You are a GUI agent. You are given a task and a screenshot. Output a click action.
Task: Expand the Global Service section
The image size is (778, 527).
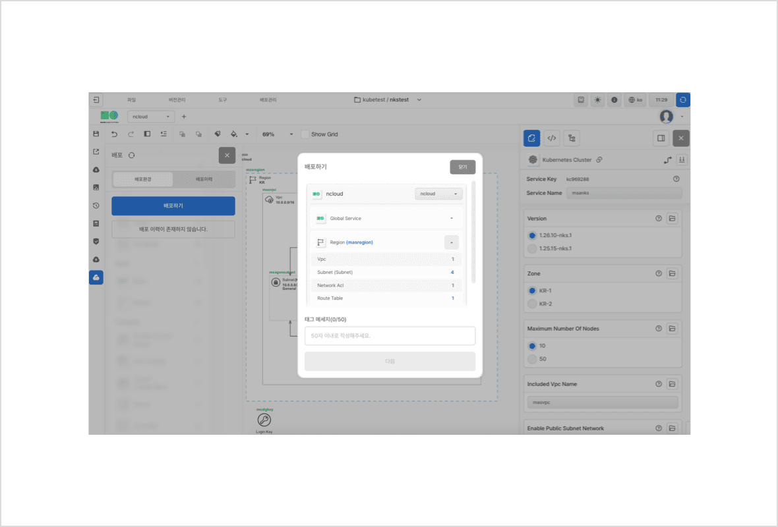[452, 218]
